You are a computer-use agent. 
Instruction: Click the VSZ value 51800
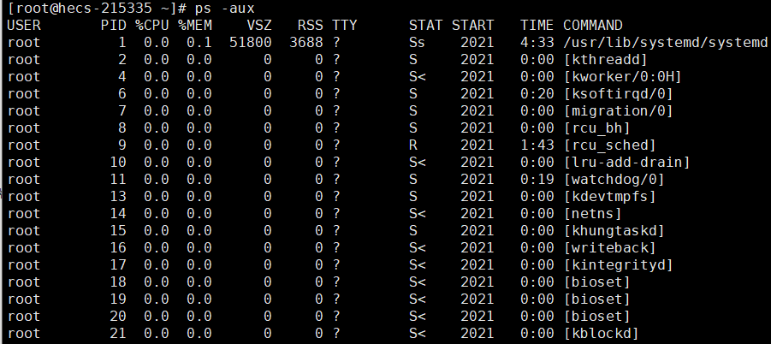point(250,43)
